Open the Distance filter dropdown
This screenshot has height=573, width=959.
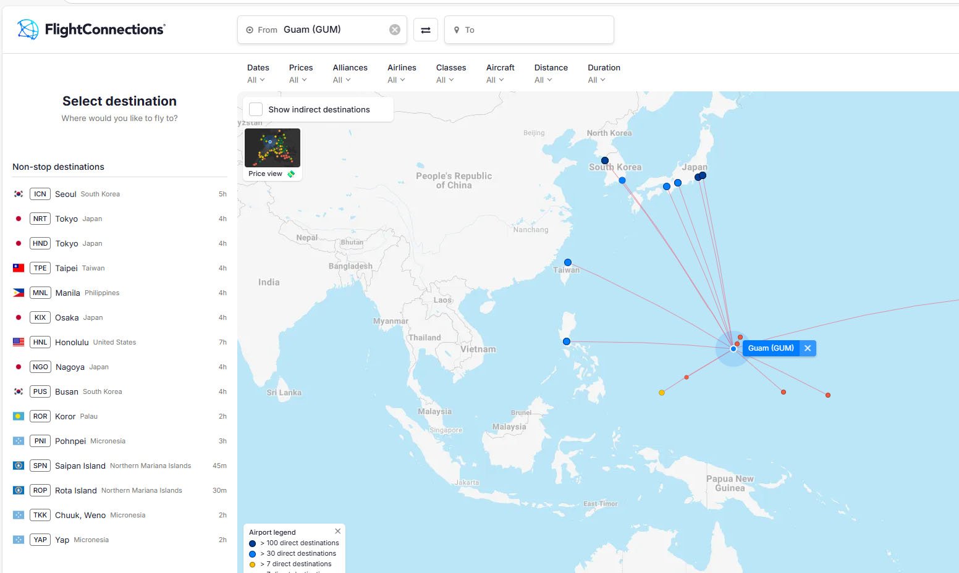pyautogui.click(x=551, y=73)
